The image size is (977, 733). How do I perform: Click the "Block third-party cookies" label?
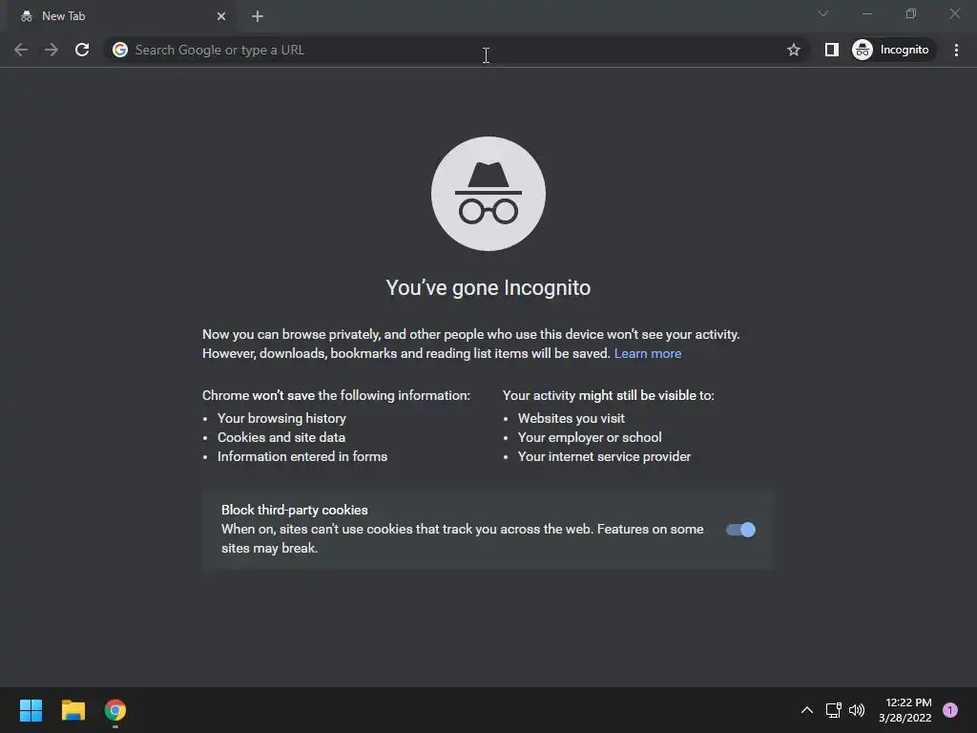pyautogui.click(x=295, y=510)
